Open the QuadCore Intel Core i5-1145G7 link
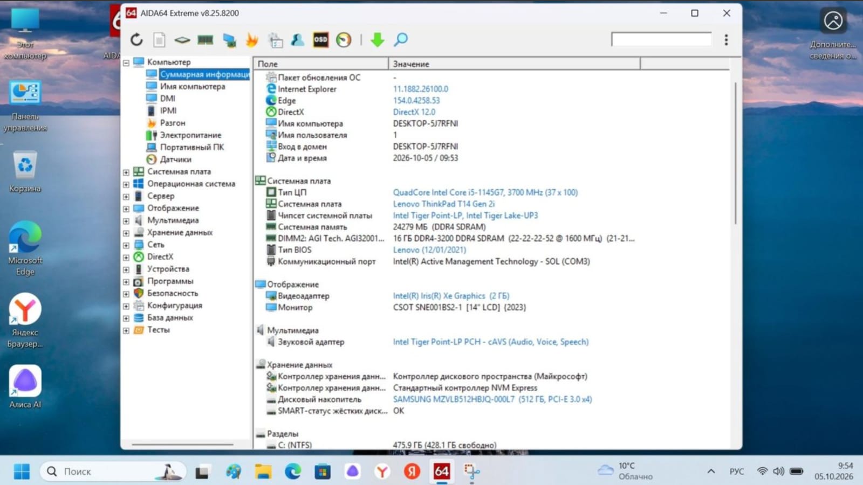The image size is (863, 485). coord(485,192)
